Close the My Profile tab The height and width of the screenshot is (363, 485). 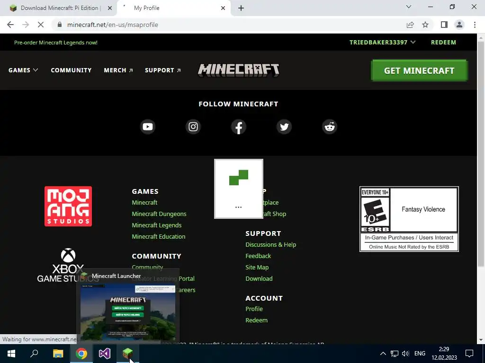pyautogui.click(x=223, y=8)
